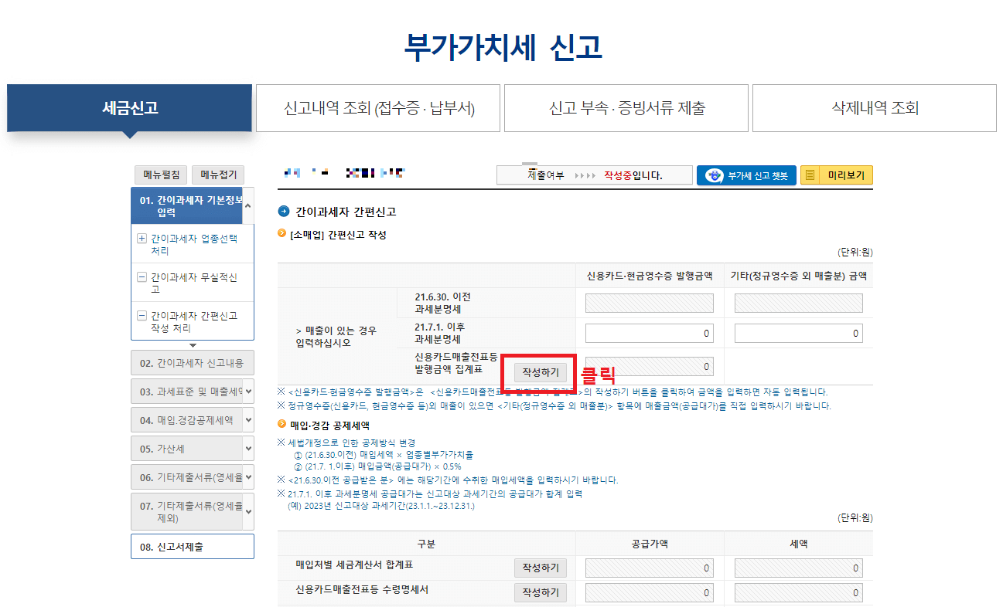Image resolution: width=1003 pixels, height=607 pixels.
Task: Click the document icon on the 미리보기 button
Action: point(809,175)
